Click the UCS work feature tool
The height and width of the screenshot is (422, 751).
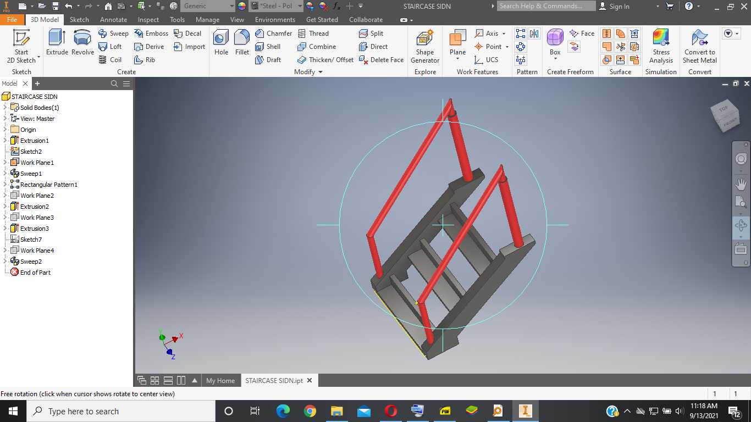click(x=487, y=60)
